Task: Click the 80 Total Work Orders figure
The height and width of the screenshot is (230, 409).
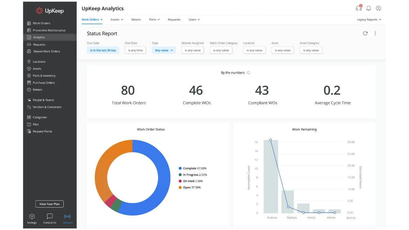Action: [x=128, y=90]
